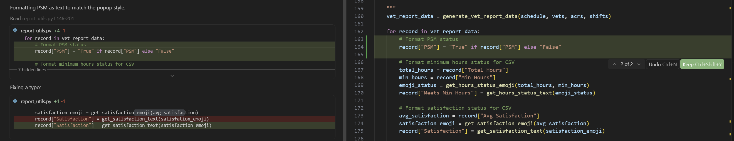734x141 pixels.
Task: Click the green added Satisfaction line in typo diff
Action: 174,125
